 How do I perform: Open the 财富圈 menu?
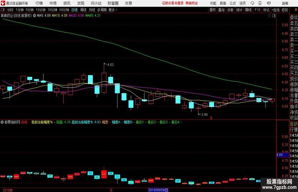[x=113, y=3]
